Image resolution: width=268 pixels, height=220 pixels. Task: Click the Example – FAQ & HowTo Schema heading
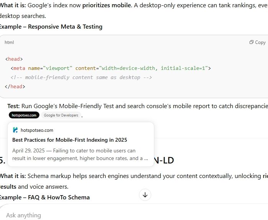pyautogui.click(x=45, y=197)
